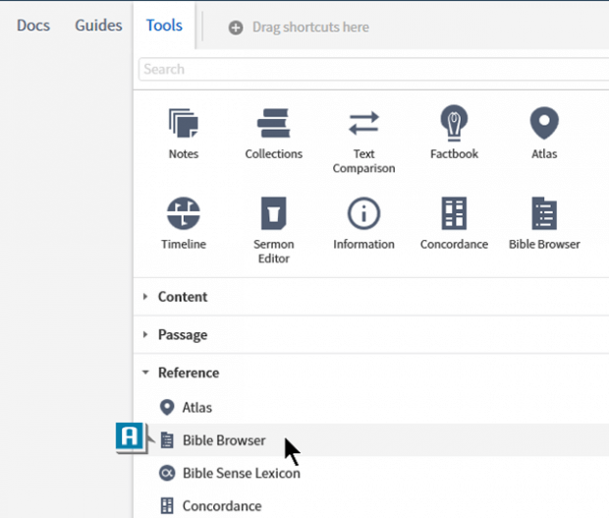609x518 pixels.
Task: Open the Timeline tool
Action: tap(183, 214)
